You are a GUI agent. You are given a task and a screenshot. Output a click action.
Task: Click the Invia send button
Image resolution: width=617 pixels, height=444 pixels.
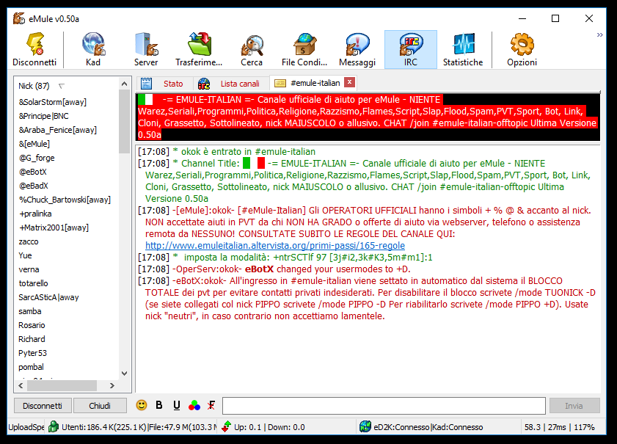coord(574,406)
